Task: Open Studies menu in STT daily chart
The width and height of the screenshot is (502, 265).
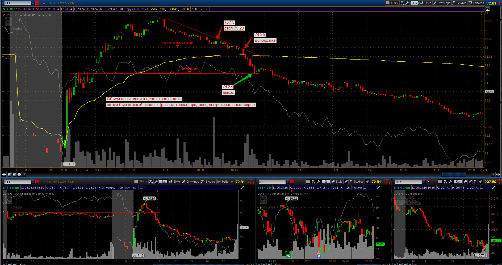Action: pos(356,182)
